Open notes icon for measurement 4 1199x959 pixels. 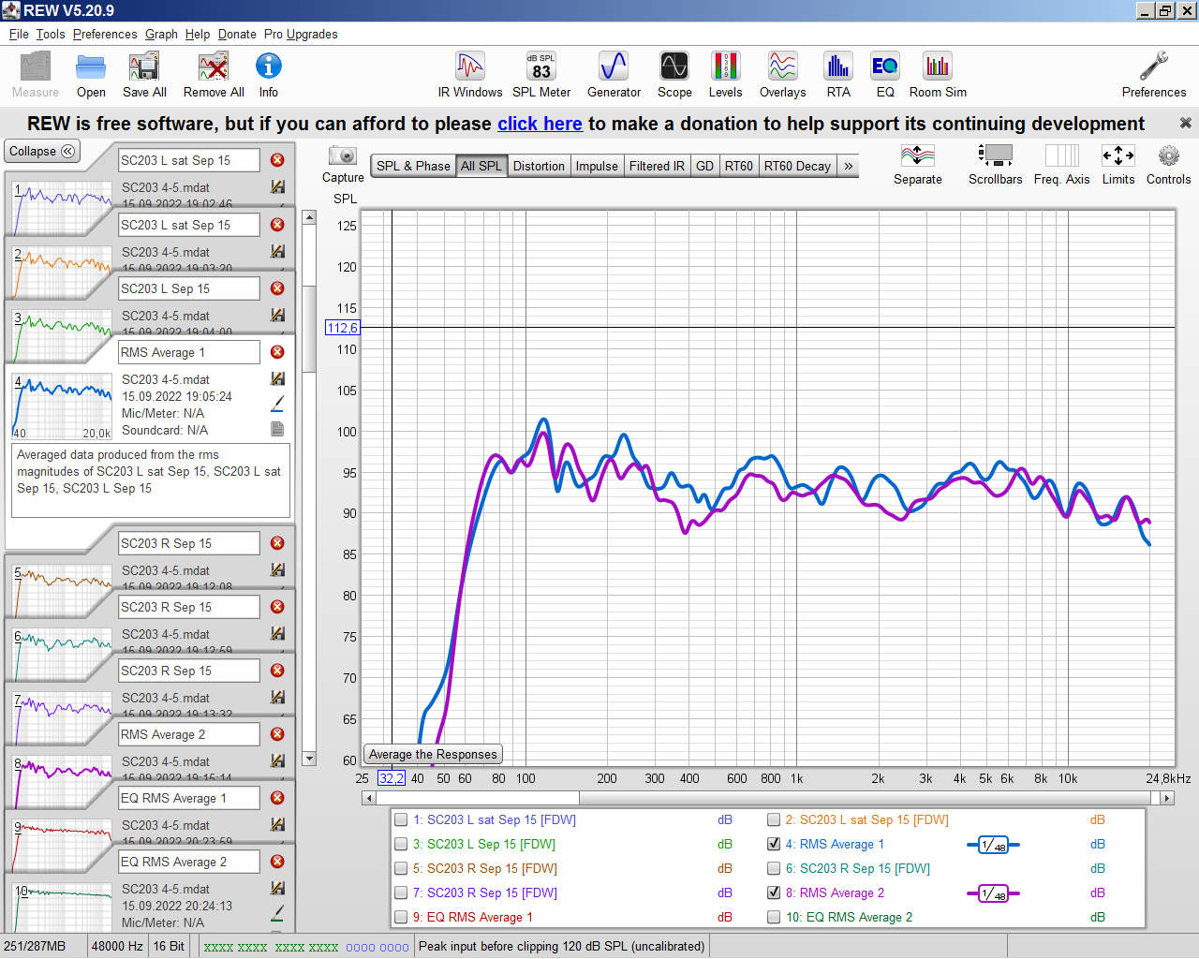tap(277, 429)
